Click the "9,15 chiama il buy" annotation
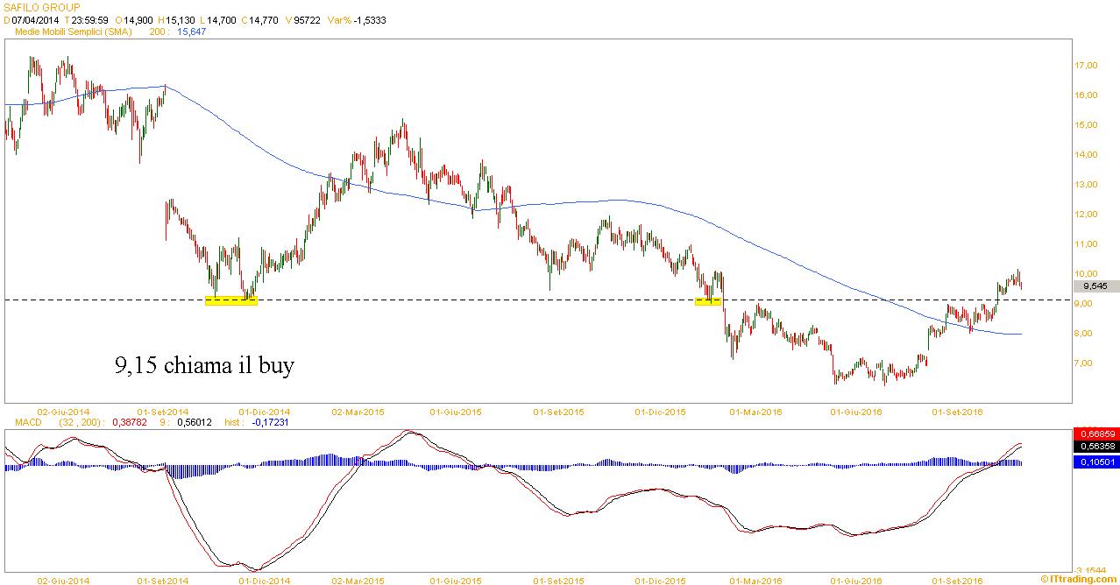Image resolution: width=1120 pixels, height=585 pixels. (204, 365)
